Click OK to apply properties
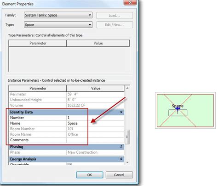This screenshot has width=218, height=186. click(90, 175)
